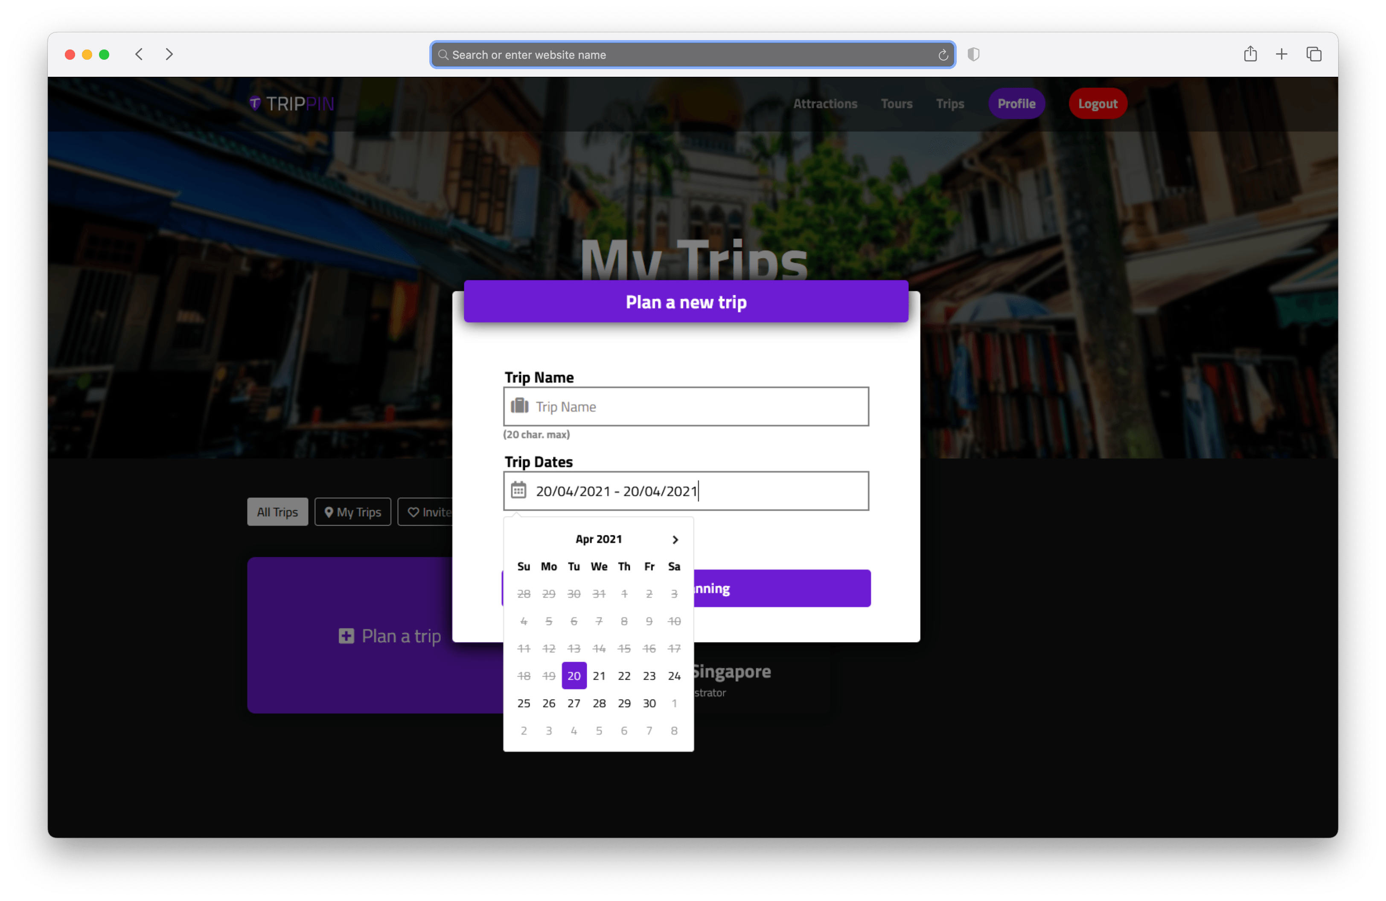Pick April 30 as date
The image size is (1386, 901).
coord(649,703)
